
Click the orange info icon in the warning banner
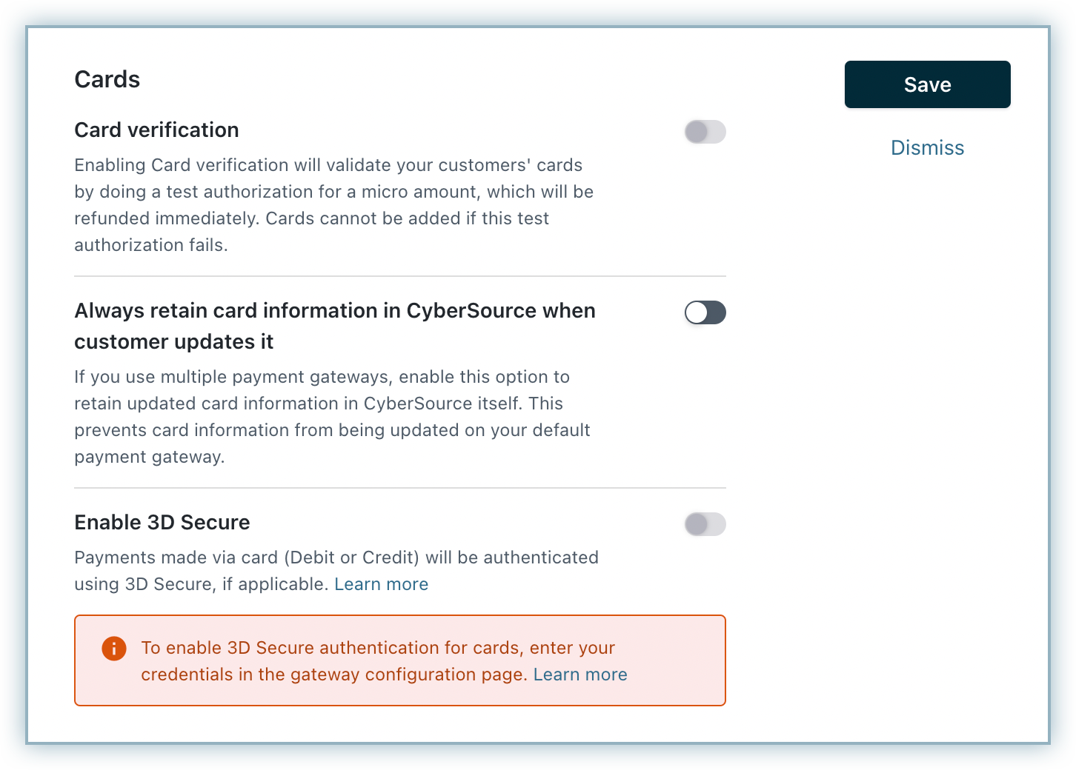click(113, 649)
